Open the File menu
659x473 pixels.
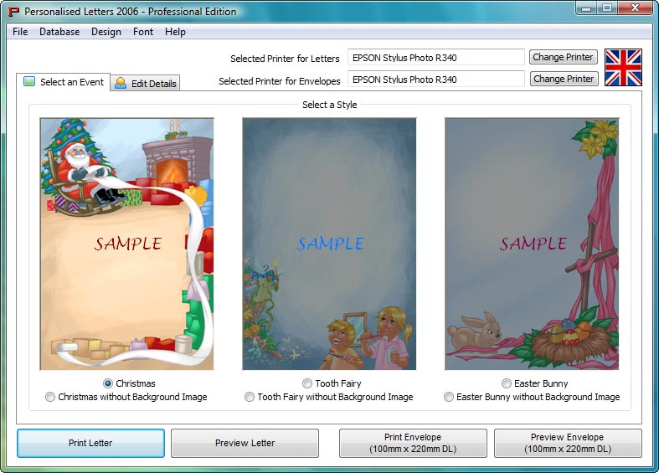[x=20, y=32]
